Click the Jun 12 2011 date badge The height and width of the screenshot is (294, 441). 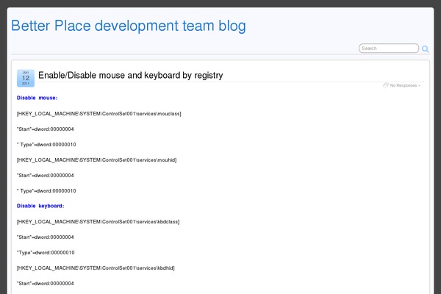26,78
